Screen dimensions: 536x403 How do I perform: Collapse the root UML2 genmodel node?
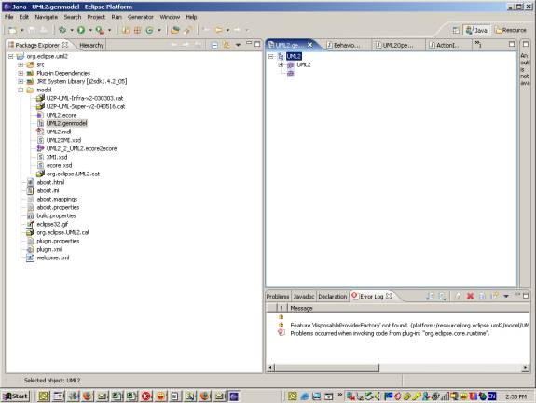click(271, 56)
